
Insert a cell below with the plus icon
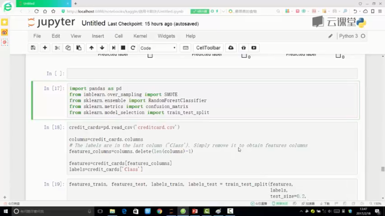tap(45, 48)
